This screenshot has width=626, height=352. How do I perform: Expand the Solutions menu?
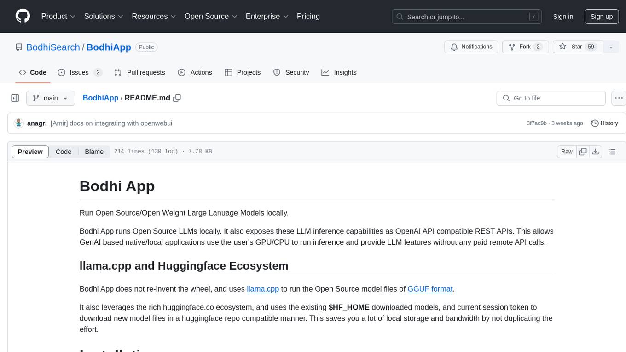pos(104,16)
